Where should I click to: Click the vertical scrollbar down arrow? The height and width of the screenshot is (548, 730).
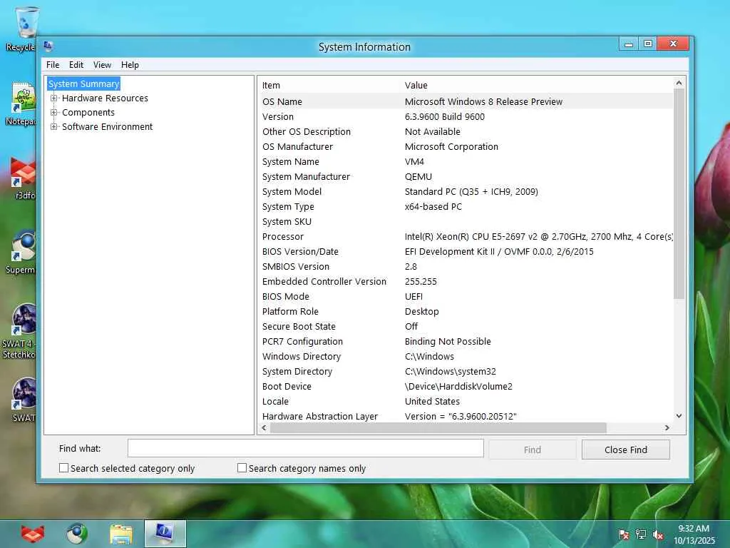tap(679, 416)
